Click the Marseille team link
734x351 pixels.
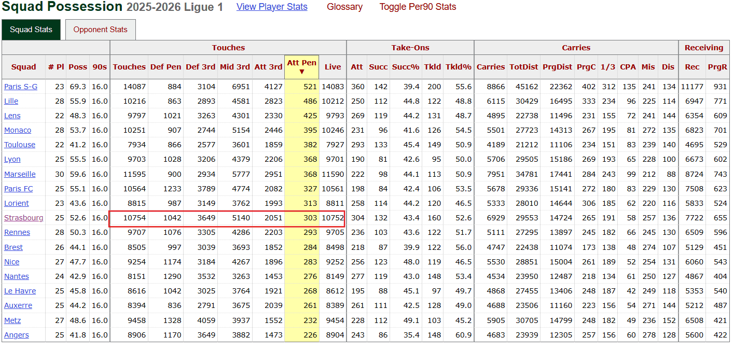(20, 174)
